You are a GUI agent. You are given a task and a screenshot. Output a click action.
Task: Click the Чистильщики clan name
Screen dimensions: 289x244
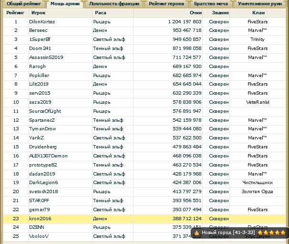click(x=258, y=183)
